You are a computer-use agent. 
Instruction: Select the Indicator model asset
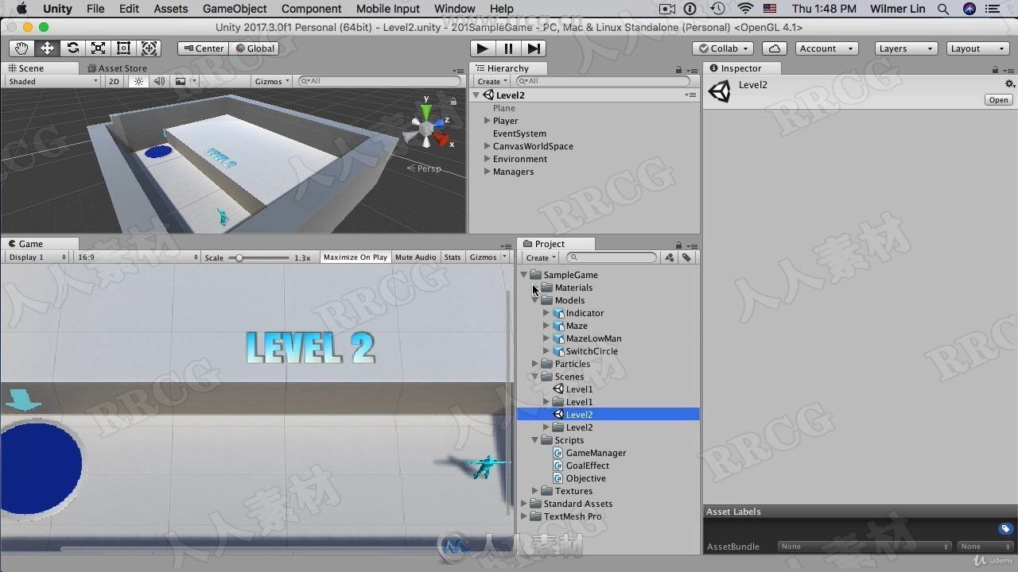[x=585, y=313]
